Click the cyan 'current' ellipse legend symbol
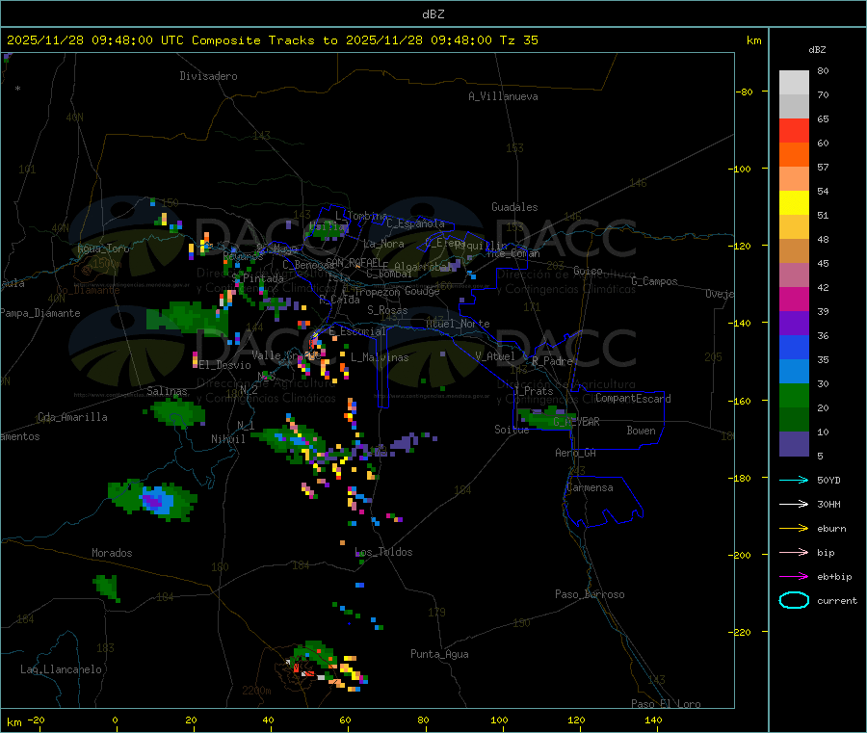 click(794, 600)
